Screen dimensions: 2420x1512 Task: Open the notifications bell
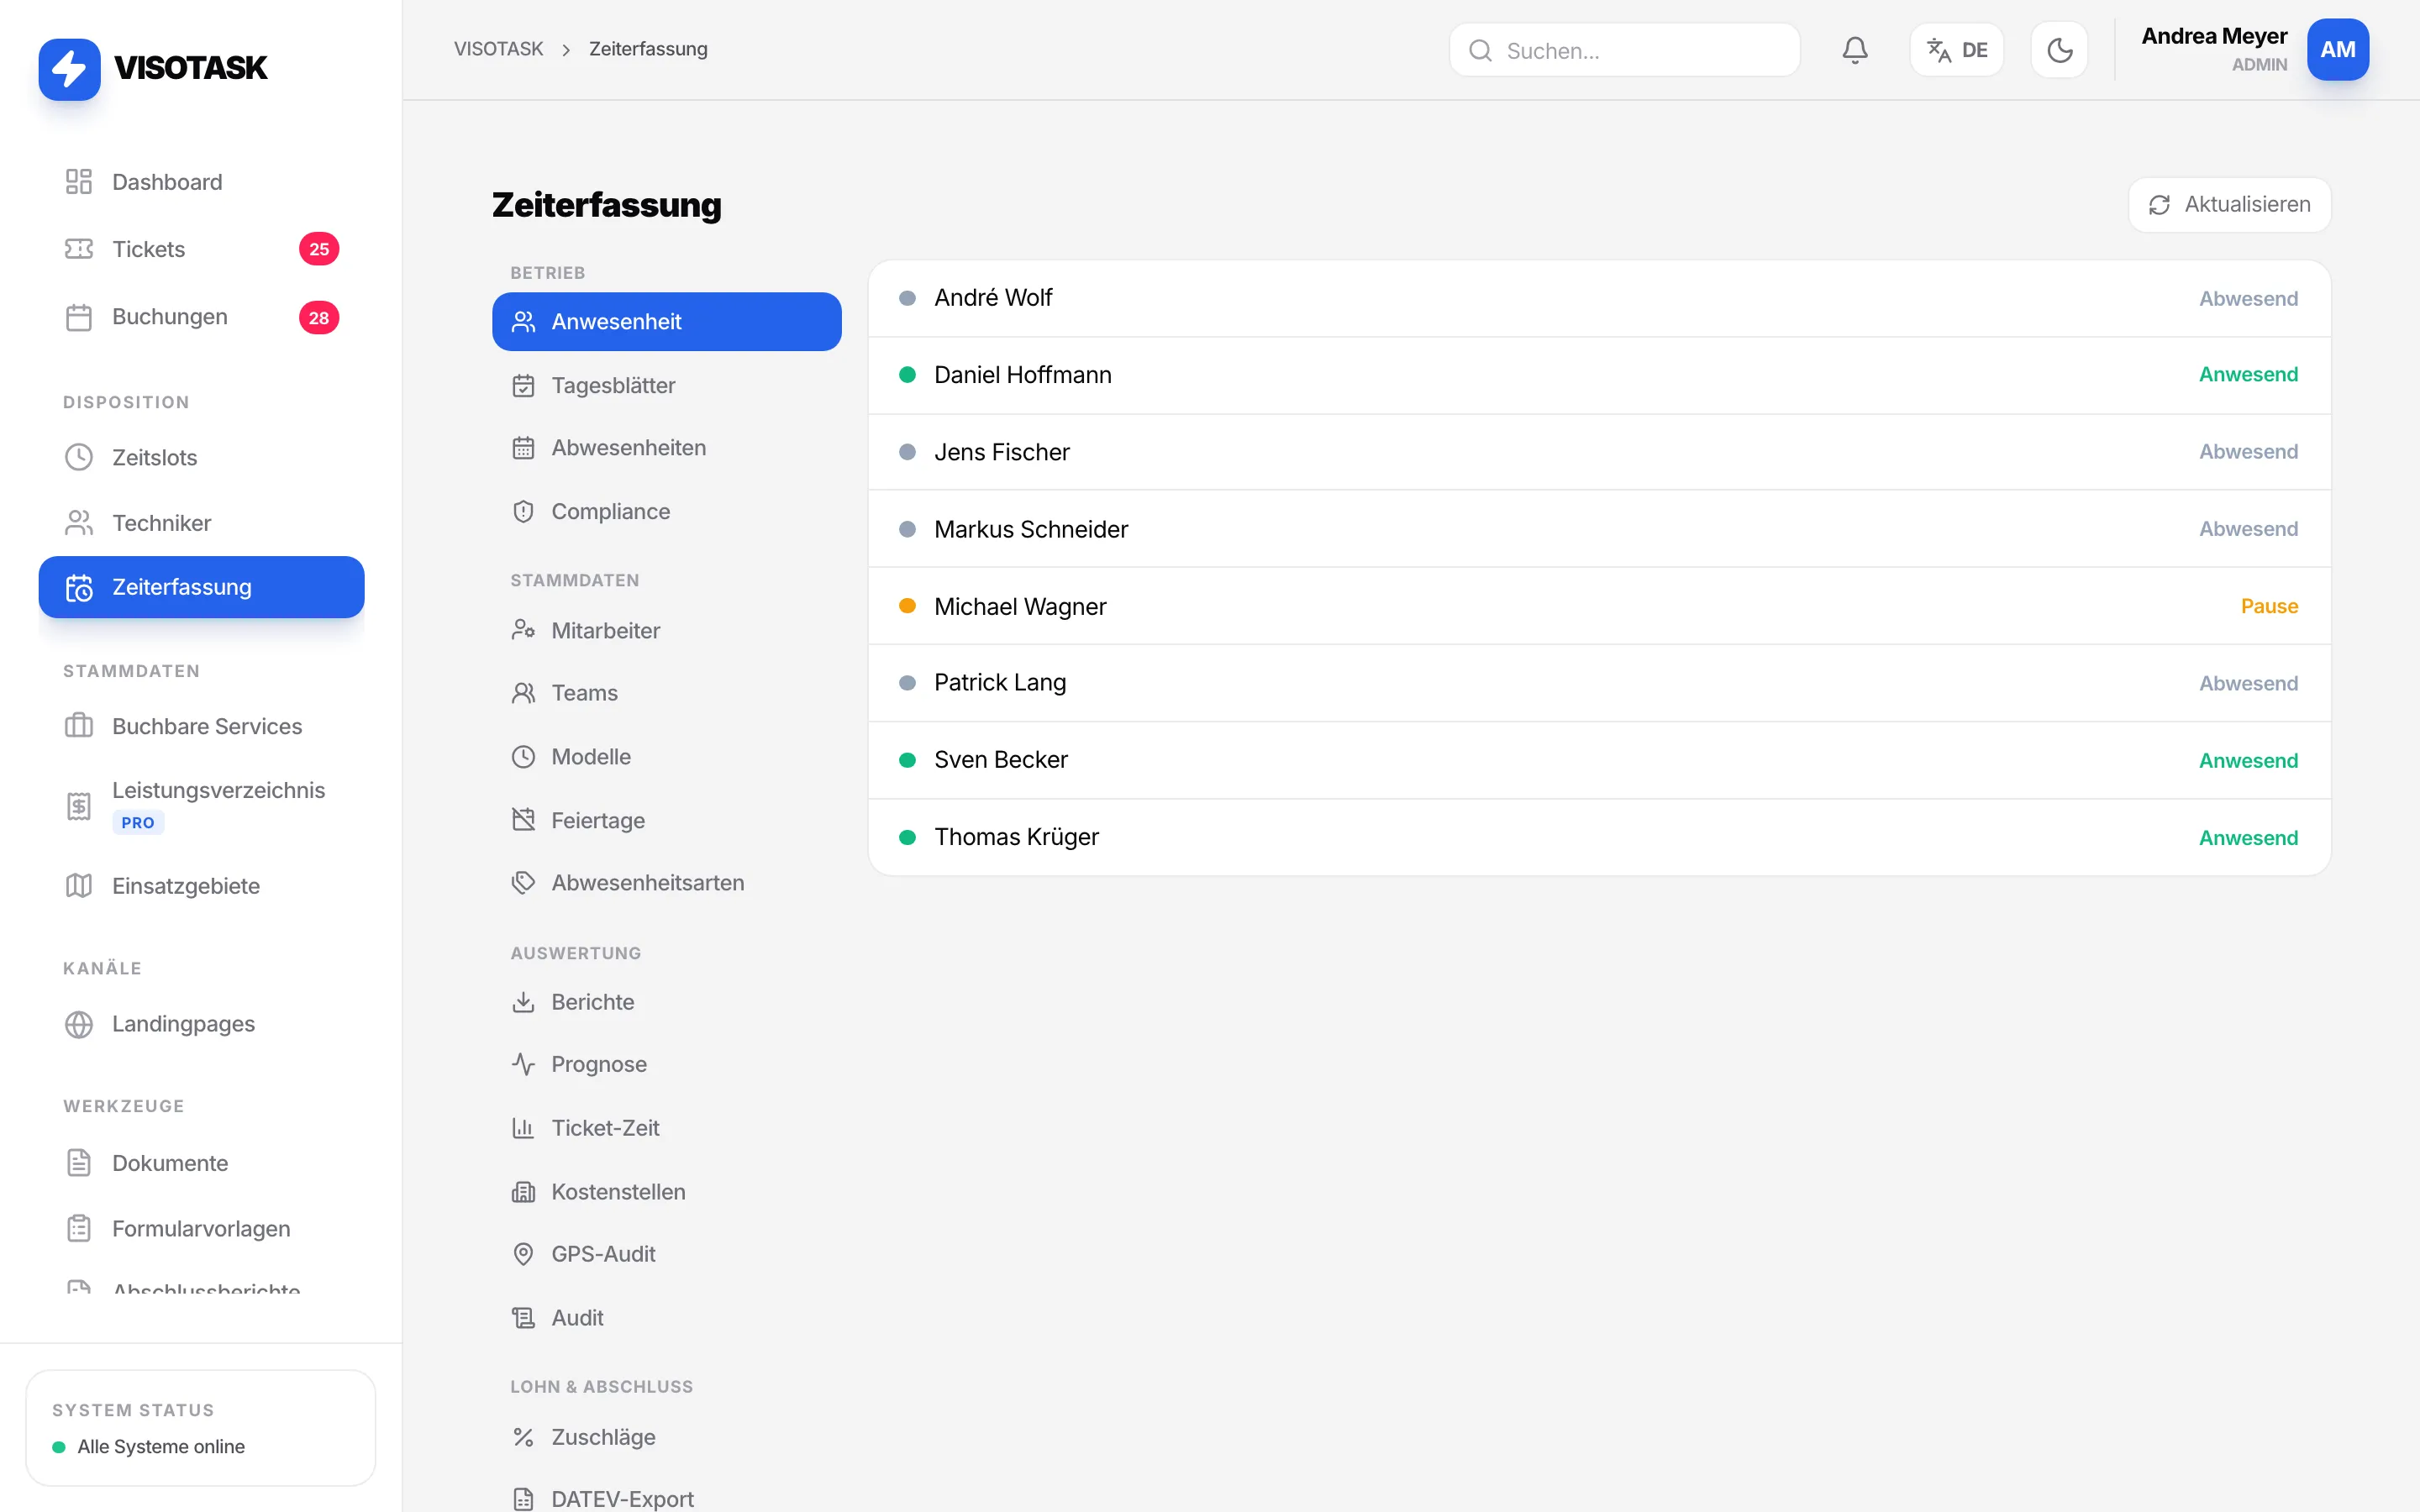click(1855, 50)
